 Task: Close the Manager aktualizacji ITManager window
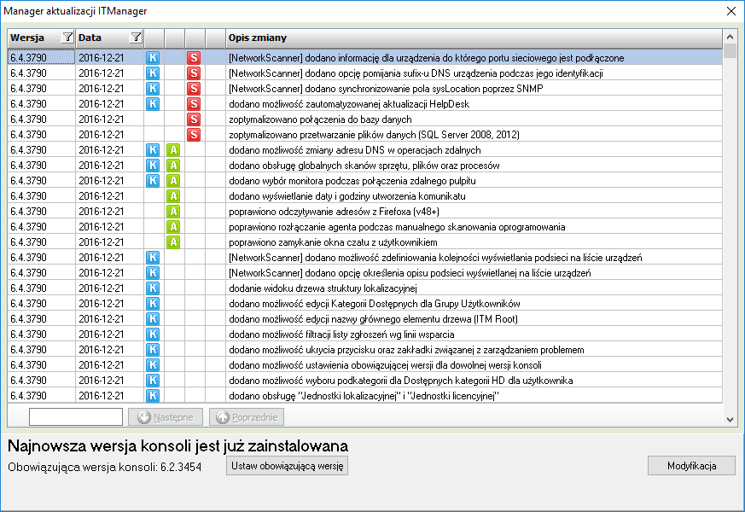(x=730, y=11)
